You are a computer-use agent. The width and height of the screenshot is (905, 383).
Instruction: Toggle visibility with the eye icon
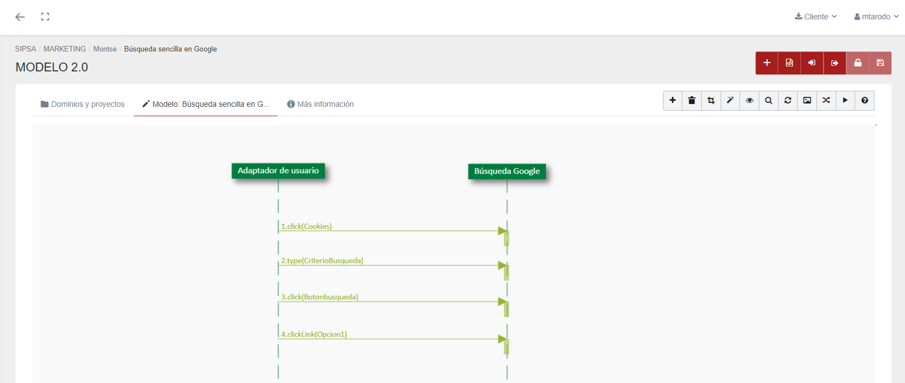pyautogui.click(x=749, y=101)
